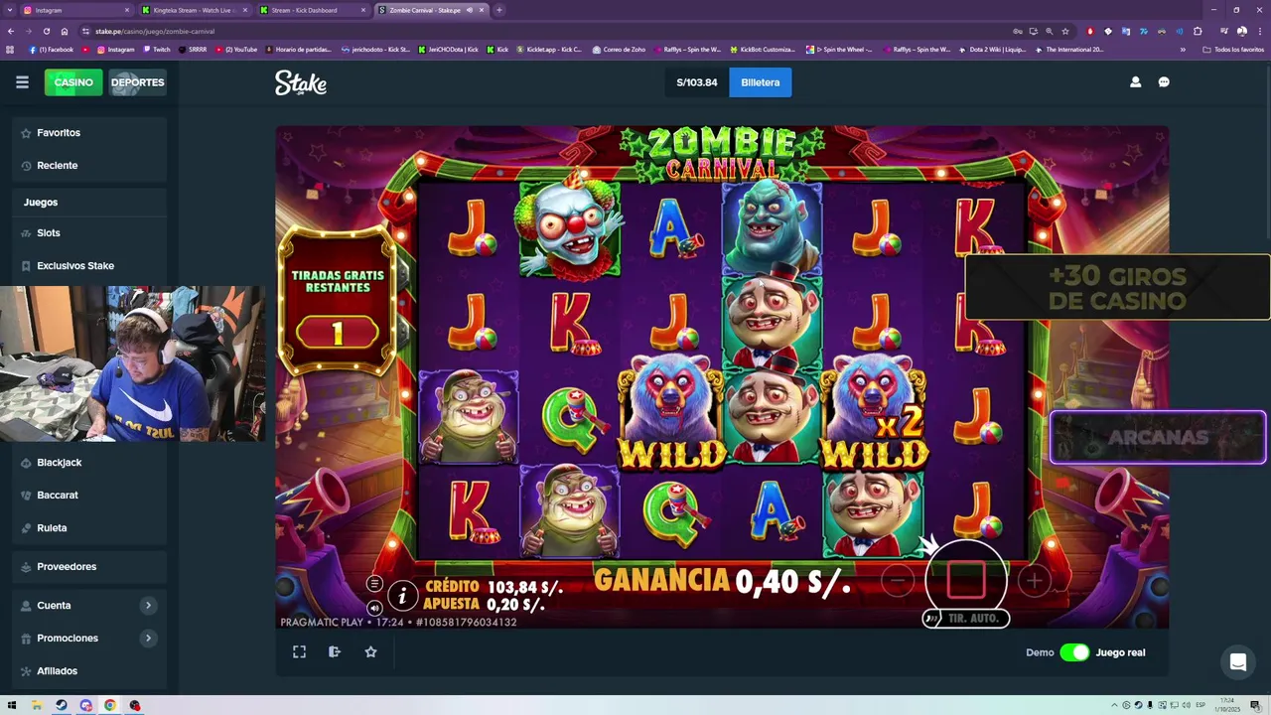Go back to the previous page
The image size is (1271, 715).
coord(10,31)
